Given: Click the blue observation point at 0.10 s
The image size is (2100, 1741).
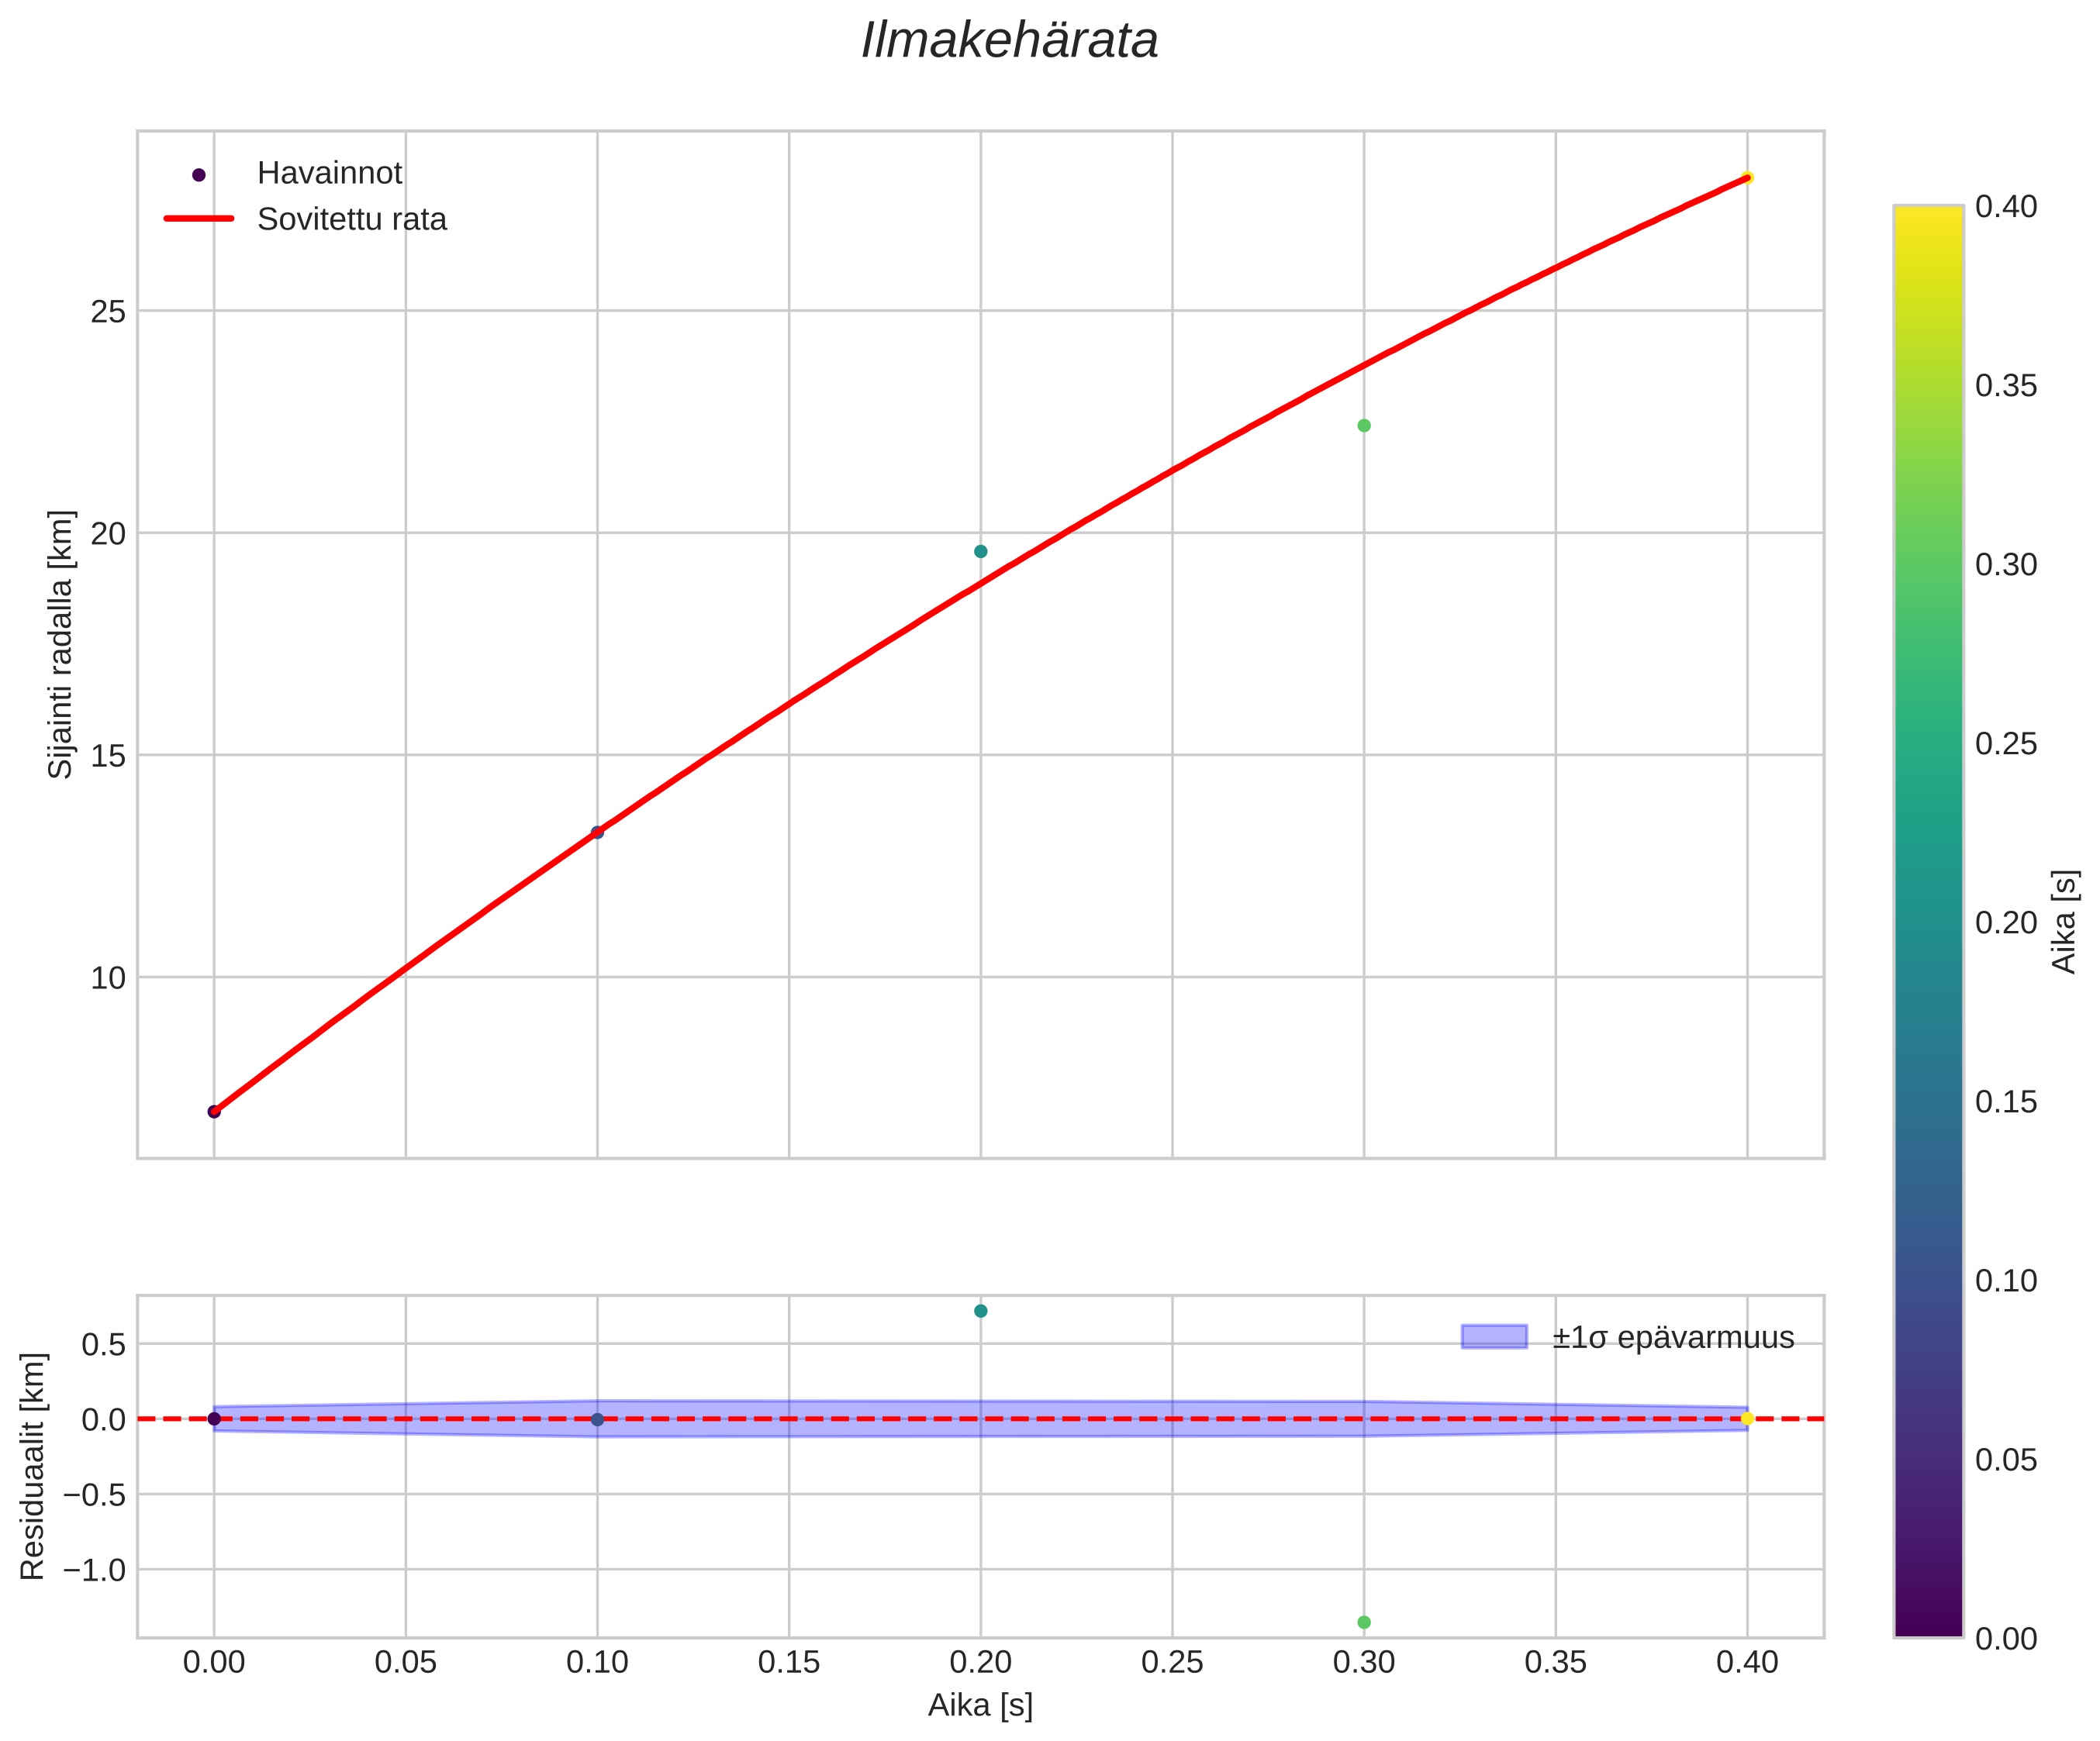Looking at the screenshot, I should (597, 833).
